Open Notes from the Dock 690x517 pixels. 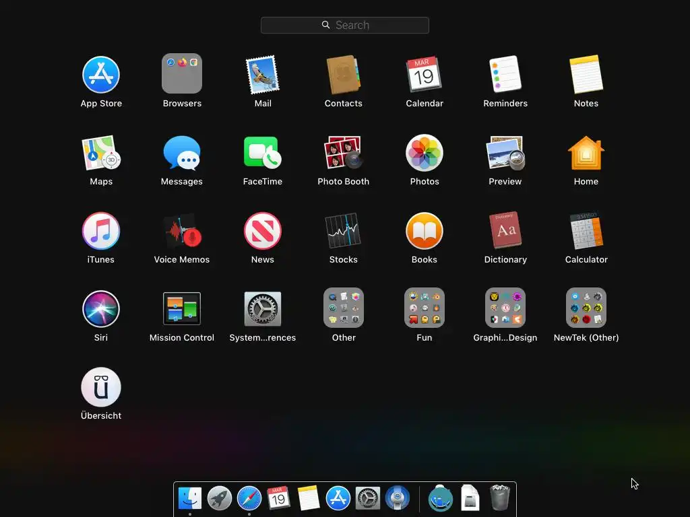309,498
